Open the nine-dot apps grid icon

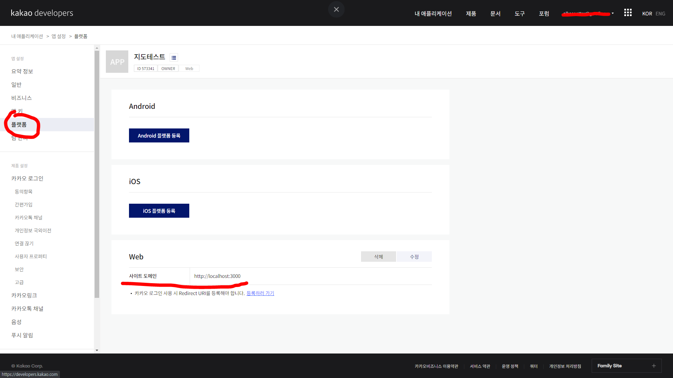(628, 13)
